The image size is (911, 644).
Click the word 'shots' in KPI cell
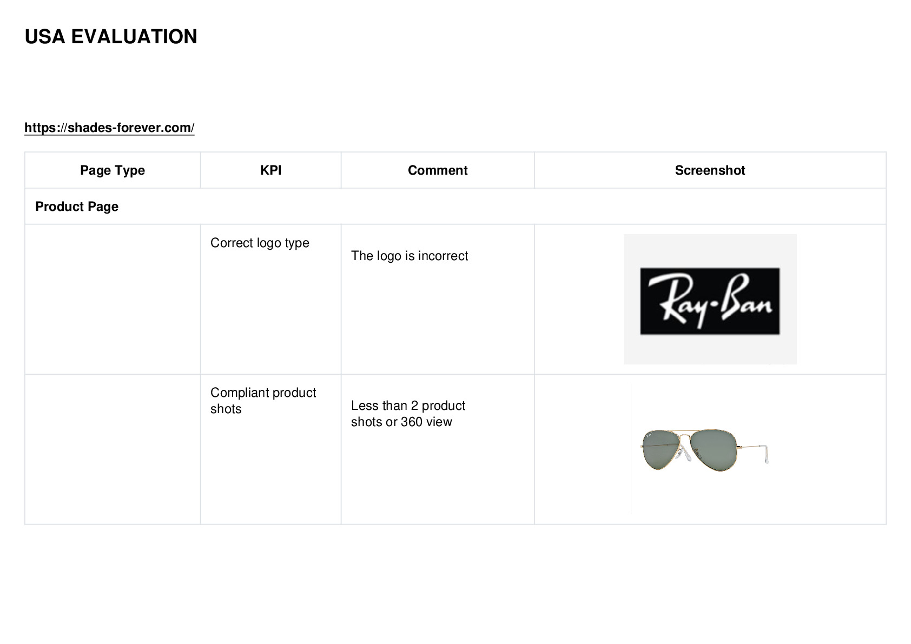coord(226,409)
